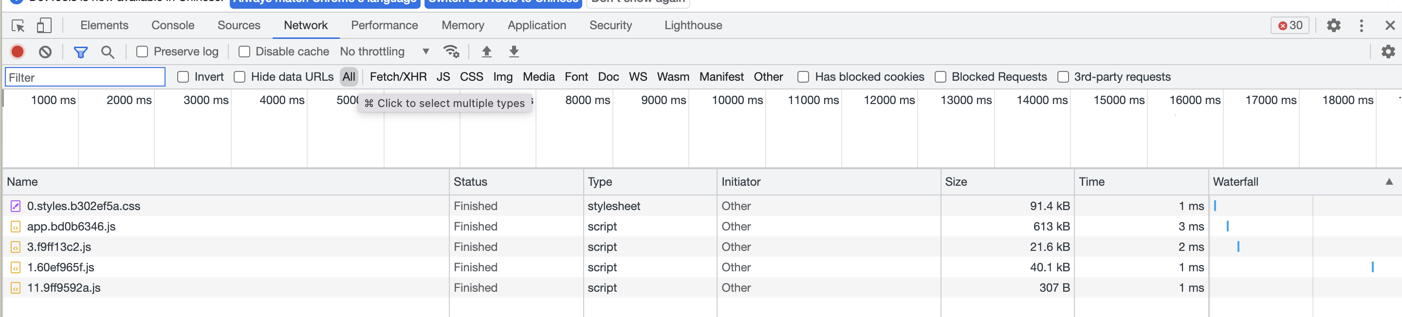Open the DevTools three-dot menu
This screenshot has width=1402, height=317.
coord(1361,26)
